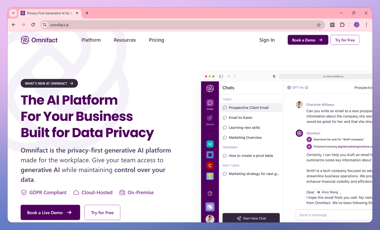Click the Omnifact avatar beside the reply
The width and height of the screenshot is (380, 230).
(299, 133)
